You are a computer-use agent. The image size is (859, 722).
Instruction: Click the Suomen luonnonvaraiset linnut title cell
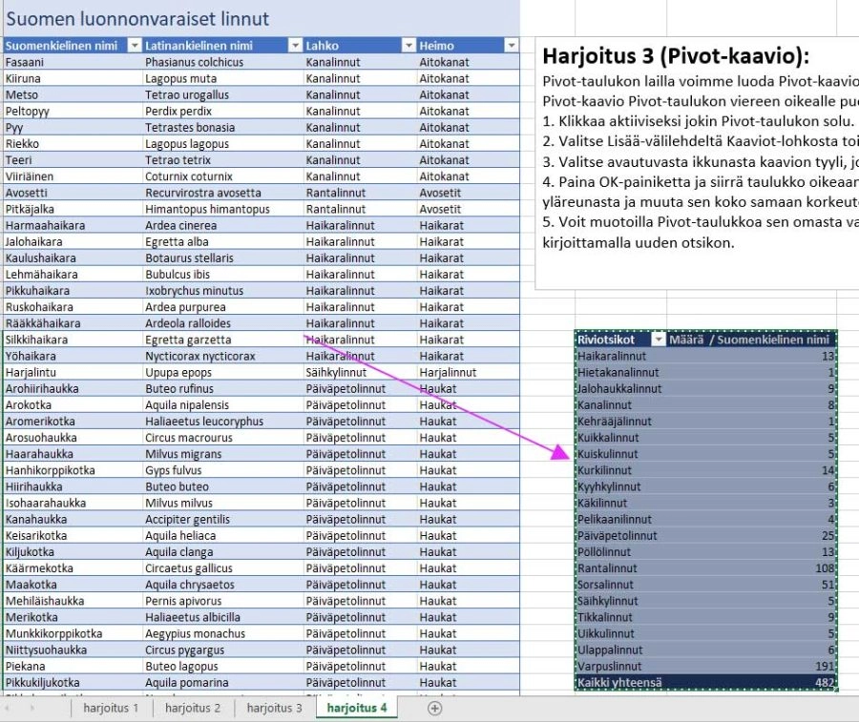pos(138,19)
